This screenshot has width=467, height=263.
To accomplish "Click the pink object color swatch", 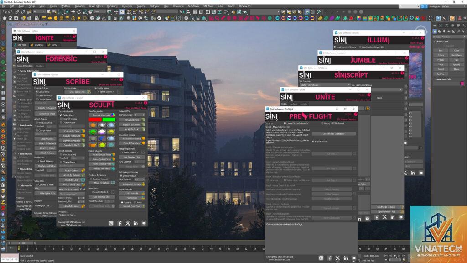I will 462,84.
